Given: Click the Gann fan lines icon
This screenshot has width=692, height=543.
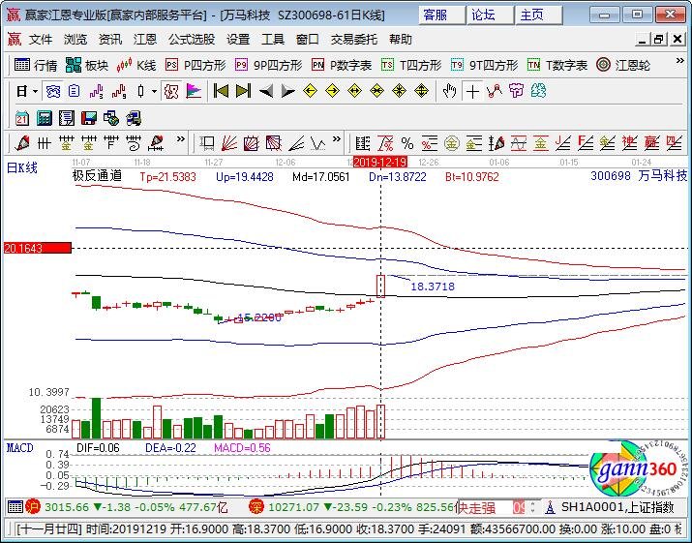Looking at the screenshot, I should (228, 143).
